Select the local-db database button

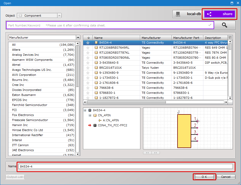[187, 14]
